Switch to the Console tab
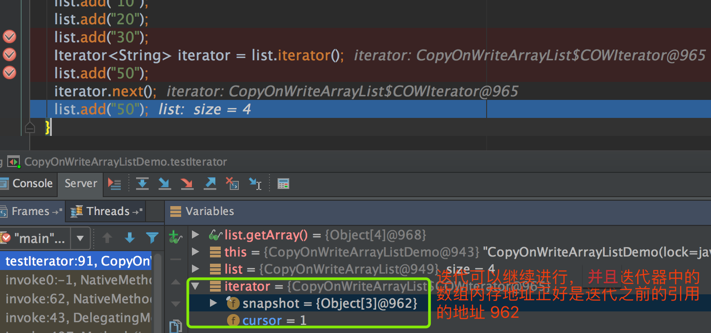Screen dimensions: 711x333 point(28,184)
